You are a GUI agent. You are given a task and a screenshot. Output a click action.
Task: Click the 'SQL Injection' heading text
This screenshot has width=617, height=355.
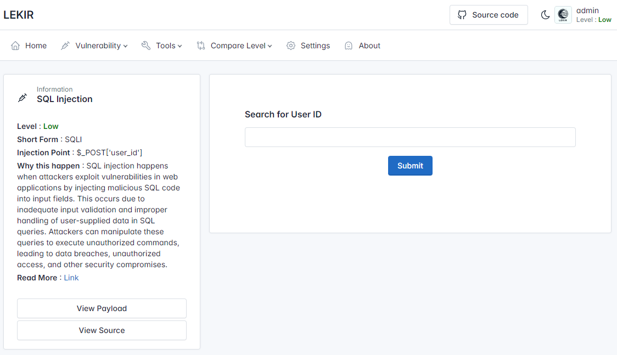tap(65, 99)
